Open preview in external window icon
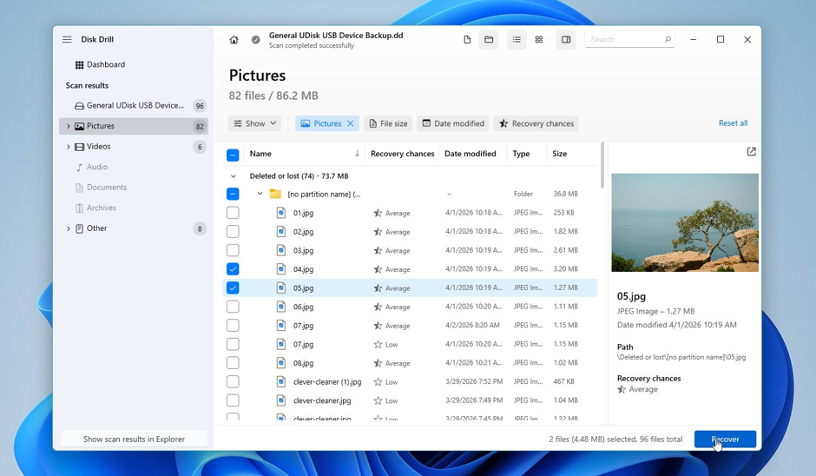This screenshot has width=816, height=476. pyautogui.click(x=751, y=151)
